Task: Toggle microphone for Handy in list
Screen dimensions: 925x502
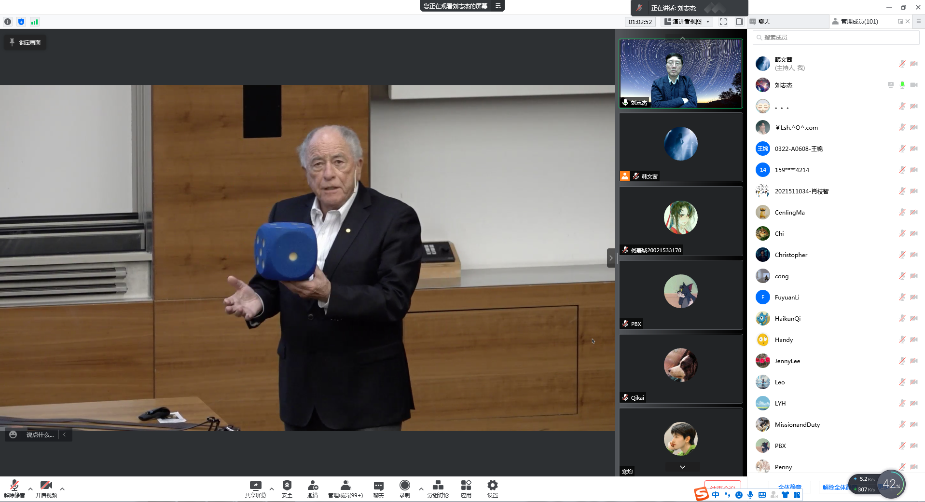Action: (x=902, y=339)
